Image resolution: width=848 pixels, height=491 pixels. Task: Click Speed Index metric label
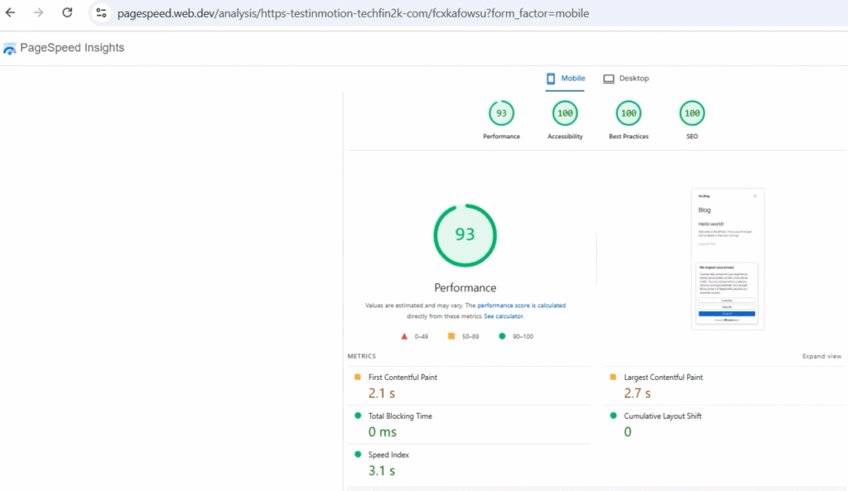click(x=388, y=455)
